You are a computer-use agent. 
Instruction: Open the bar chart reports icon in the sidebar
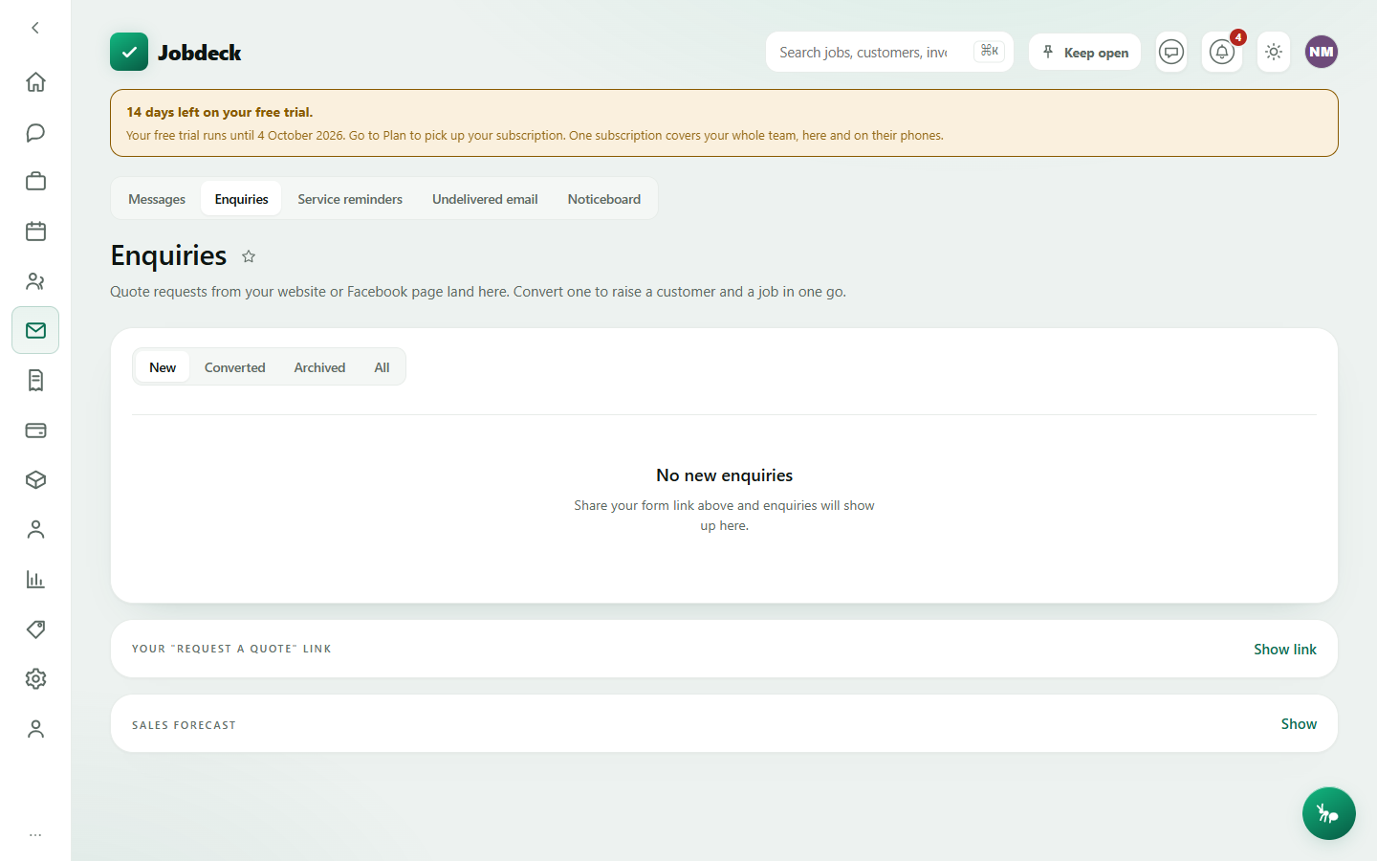point(35,580)
